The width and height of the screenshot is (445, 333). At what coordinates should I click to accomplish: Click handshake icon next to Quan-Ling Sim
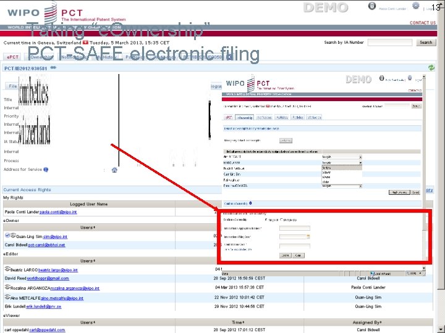(x=13, y=236)
